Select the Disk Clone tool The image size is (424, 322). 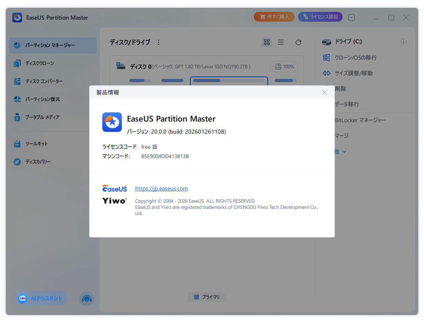point(43,63)
